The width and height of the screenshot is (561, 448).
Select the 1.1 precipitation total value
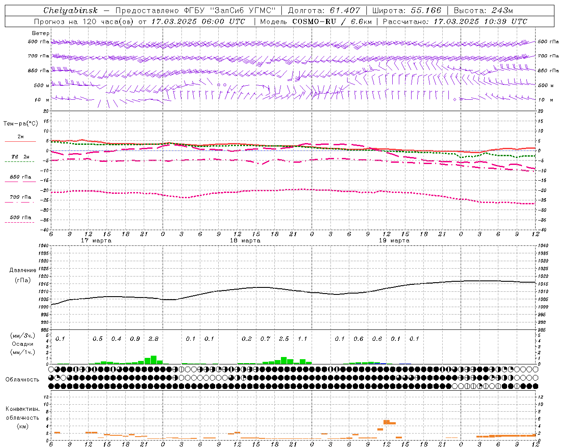pos(302,339)
